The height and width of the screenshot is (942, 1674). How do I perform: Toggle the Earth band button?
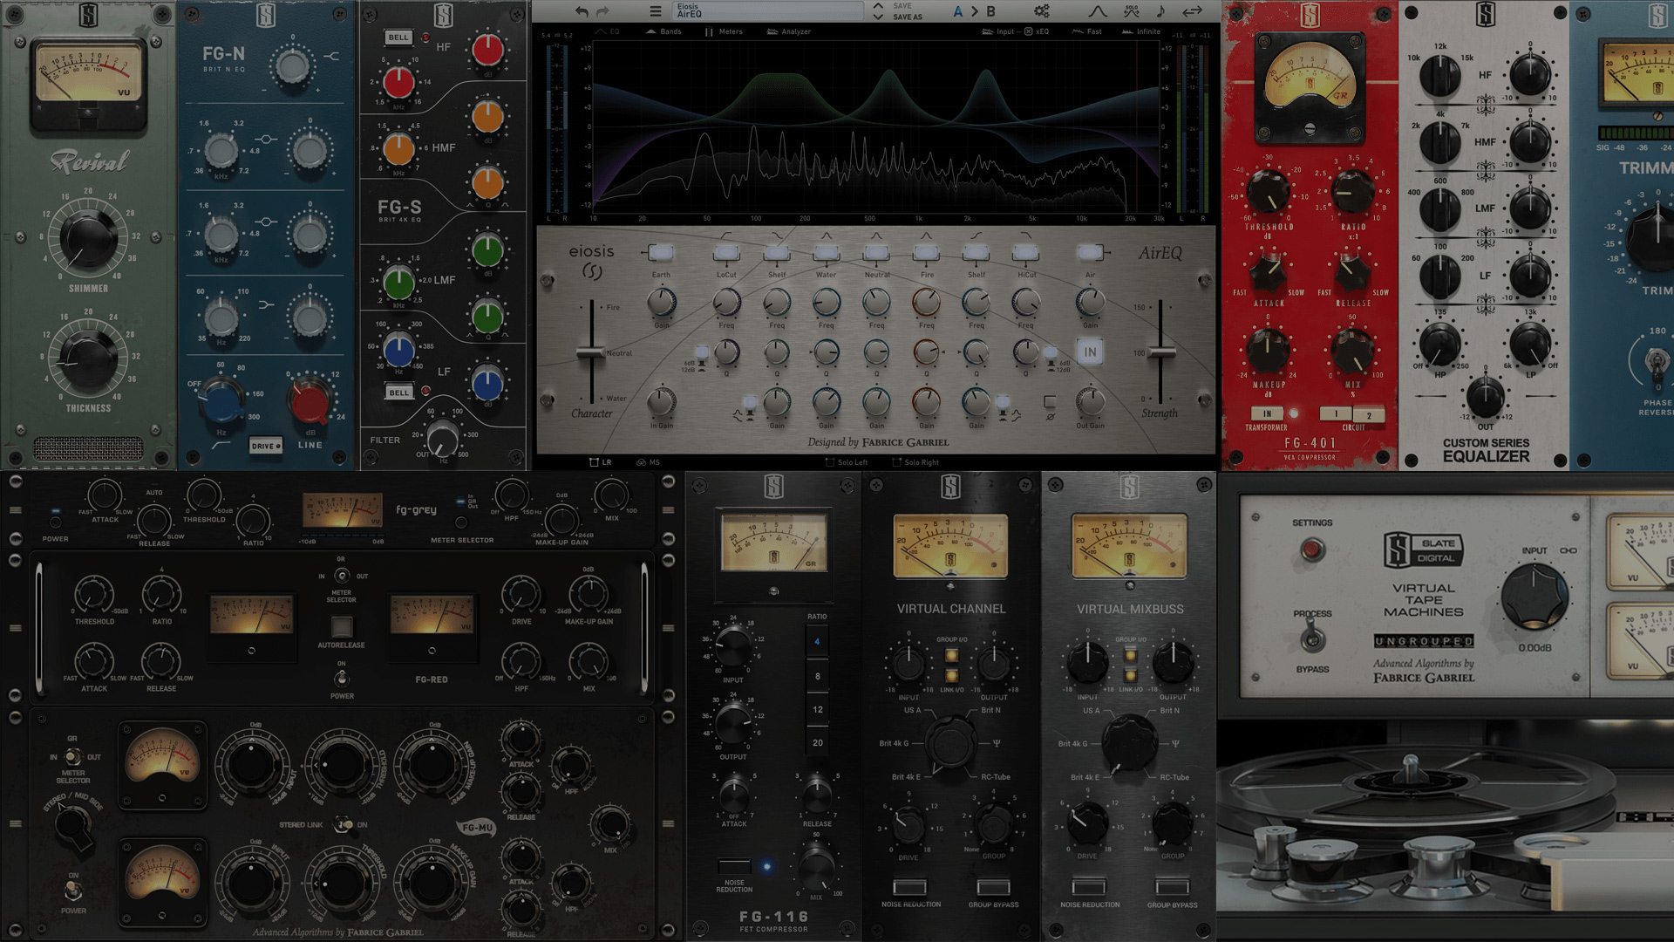[661, 253]
